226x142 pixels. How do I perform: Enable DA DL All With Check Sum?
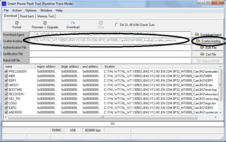coord(117,25)
